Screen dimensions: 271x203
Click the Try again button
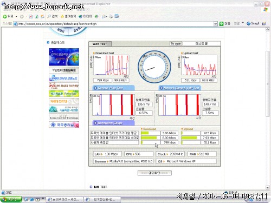click(176, 44)
